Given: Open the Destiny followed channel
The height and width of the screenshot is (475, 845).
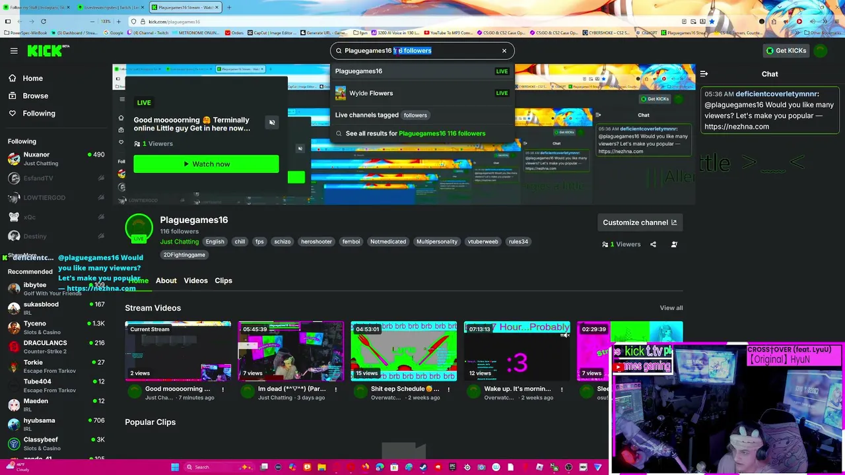Looking at the screenshot, I should (x=56, y=236).
